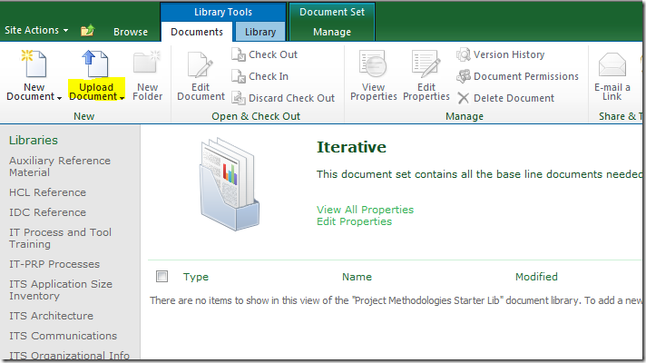Open the New Document dropdown arrow
Screen dimensions: 646x363
pos(59,98)
